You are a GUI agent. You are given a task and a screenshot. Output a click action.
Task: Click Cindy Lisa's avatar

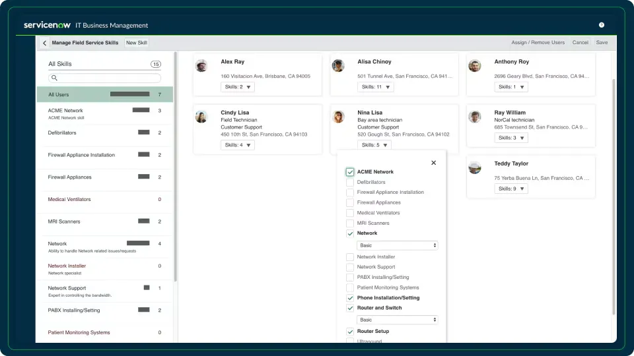201,116
